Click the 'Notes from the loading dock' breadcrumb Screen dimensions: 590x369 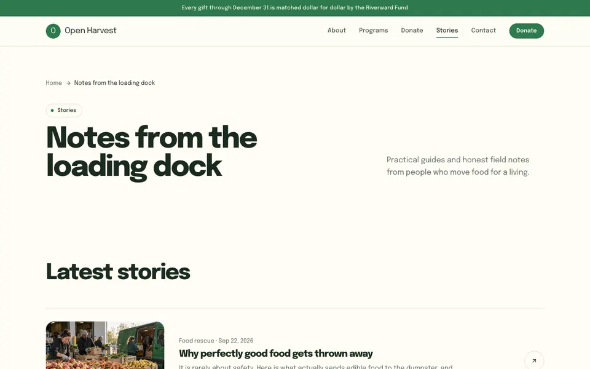(x=114, y=83)
